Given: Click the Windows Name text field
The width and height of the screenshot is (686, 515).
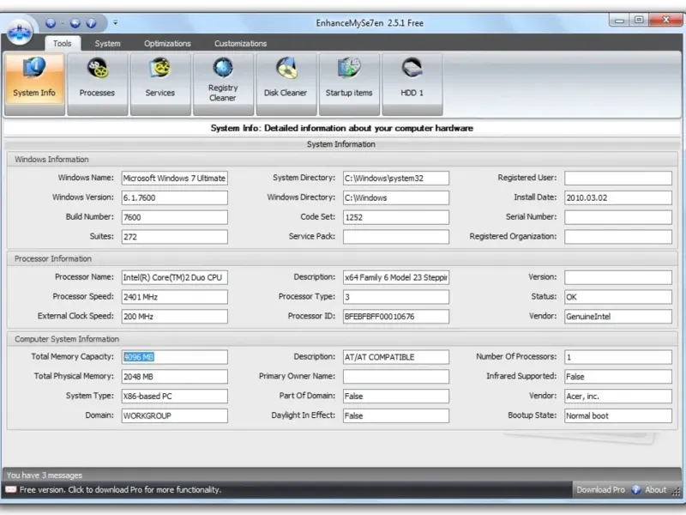Looking at the screenshot, I should [x=174, y=179].
